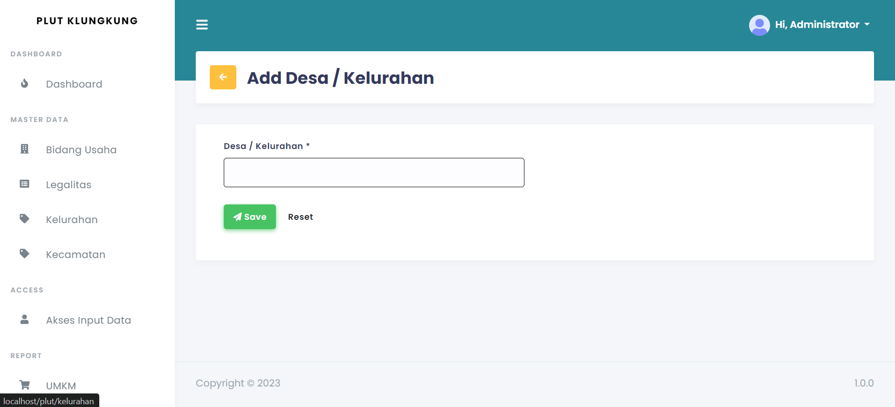Open the Dashboard menu item

[x=74, y=84]
